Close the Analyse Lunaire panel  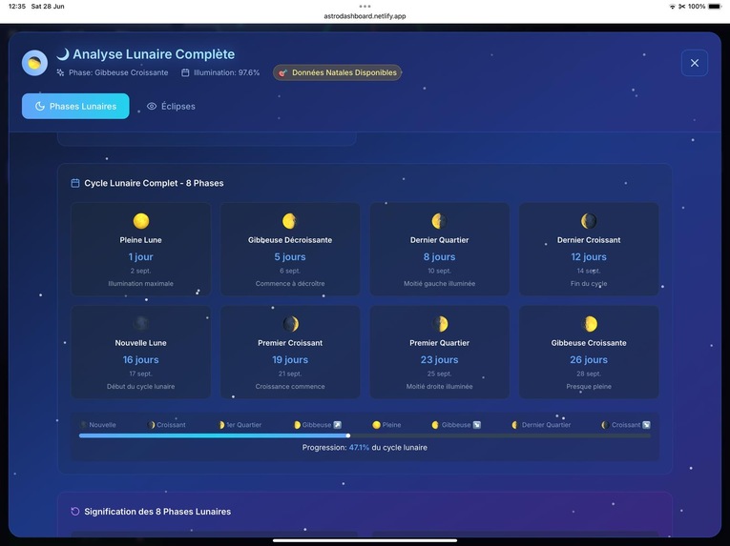pos(694,63)
